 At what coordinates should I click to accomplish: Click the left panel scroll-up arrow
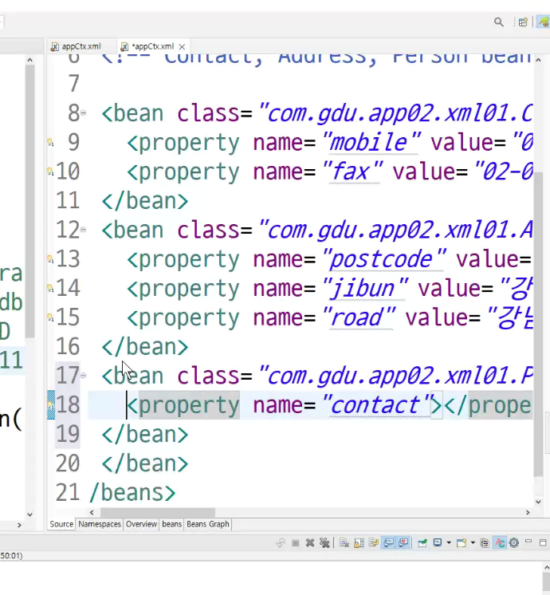pyautogui.click(x=30, y=60)
